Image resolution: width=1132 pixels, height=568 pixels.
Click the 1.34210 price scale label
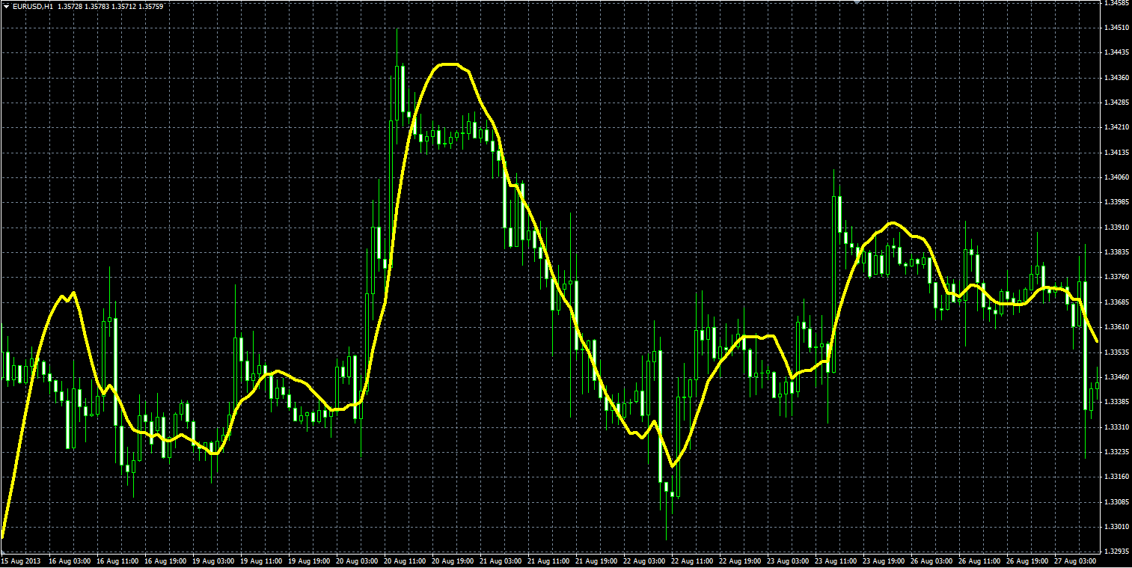tap(1116, 127)
